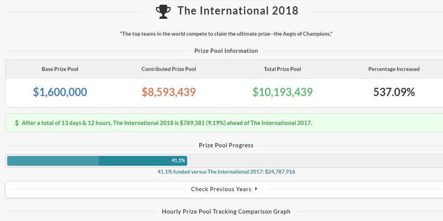
Task: Click the trophy icon beside the title
Action: (x=163, y=10)
